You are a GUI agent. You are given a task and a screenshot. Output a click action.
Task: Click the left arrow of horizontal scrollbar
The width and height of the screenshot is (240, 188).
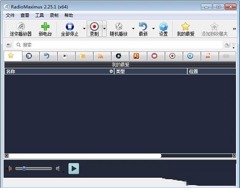point(6,156)
